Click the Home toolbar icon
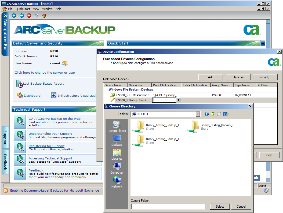Screen dimensions: 283x213 click(x=44, y=16)
